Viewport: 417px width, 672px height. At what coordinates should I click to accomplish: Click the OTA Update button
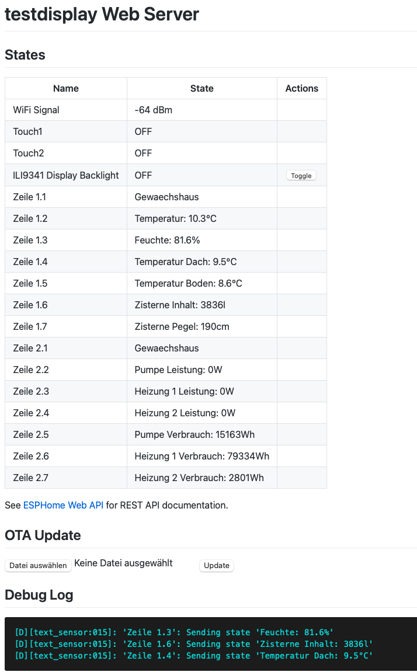coord(217,565)
